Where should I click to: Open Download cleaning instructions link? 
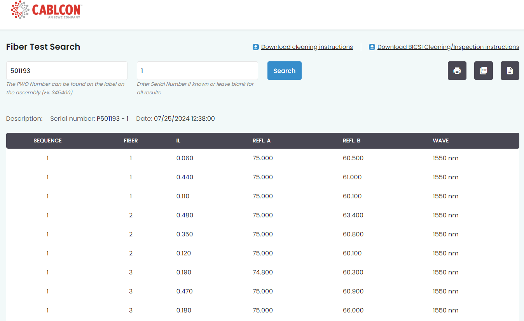pyautogui.click(x=307, y=47)
